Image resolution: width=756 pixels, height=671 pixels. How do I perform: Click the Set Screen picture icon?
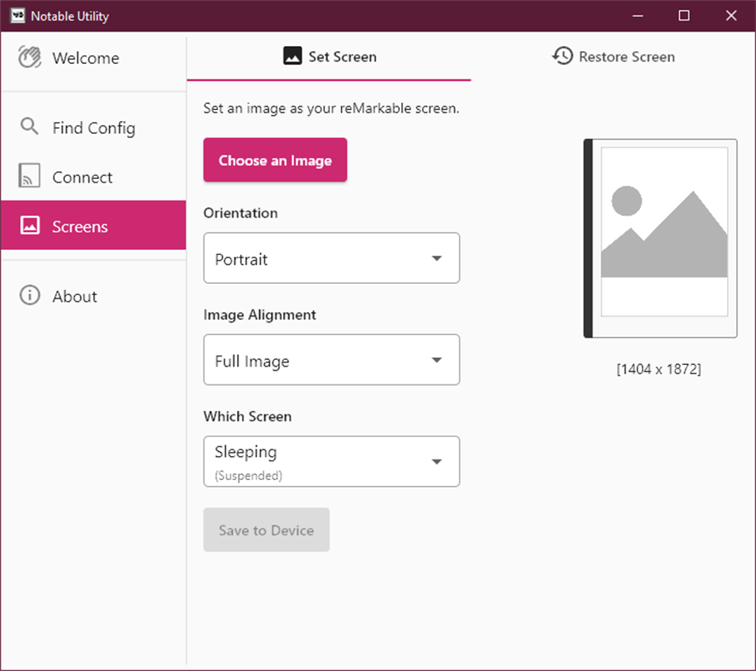coord(292,56)
